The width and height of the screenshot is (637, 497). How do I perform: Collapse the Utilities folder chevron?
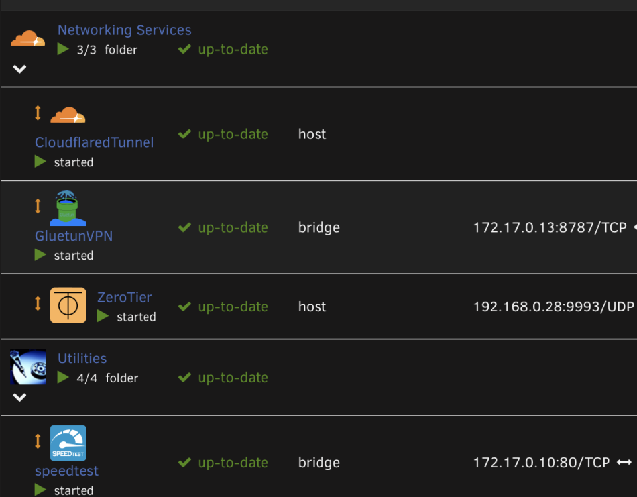click(x=19, y=397)
